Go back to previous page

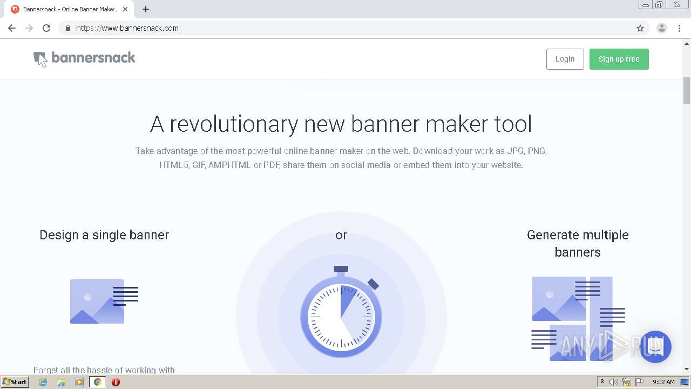[x=12, y=28]
